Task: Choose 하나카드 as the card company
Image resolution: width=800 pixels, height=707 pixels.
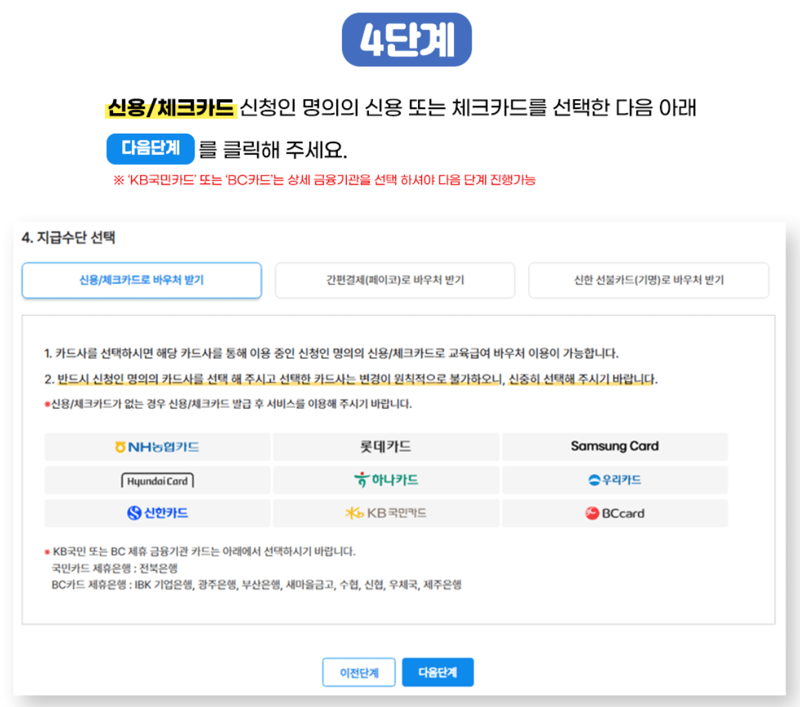Action: pos(386,480)
